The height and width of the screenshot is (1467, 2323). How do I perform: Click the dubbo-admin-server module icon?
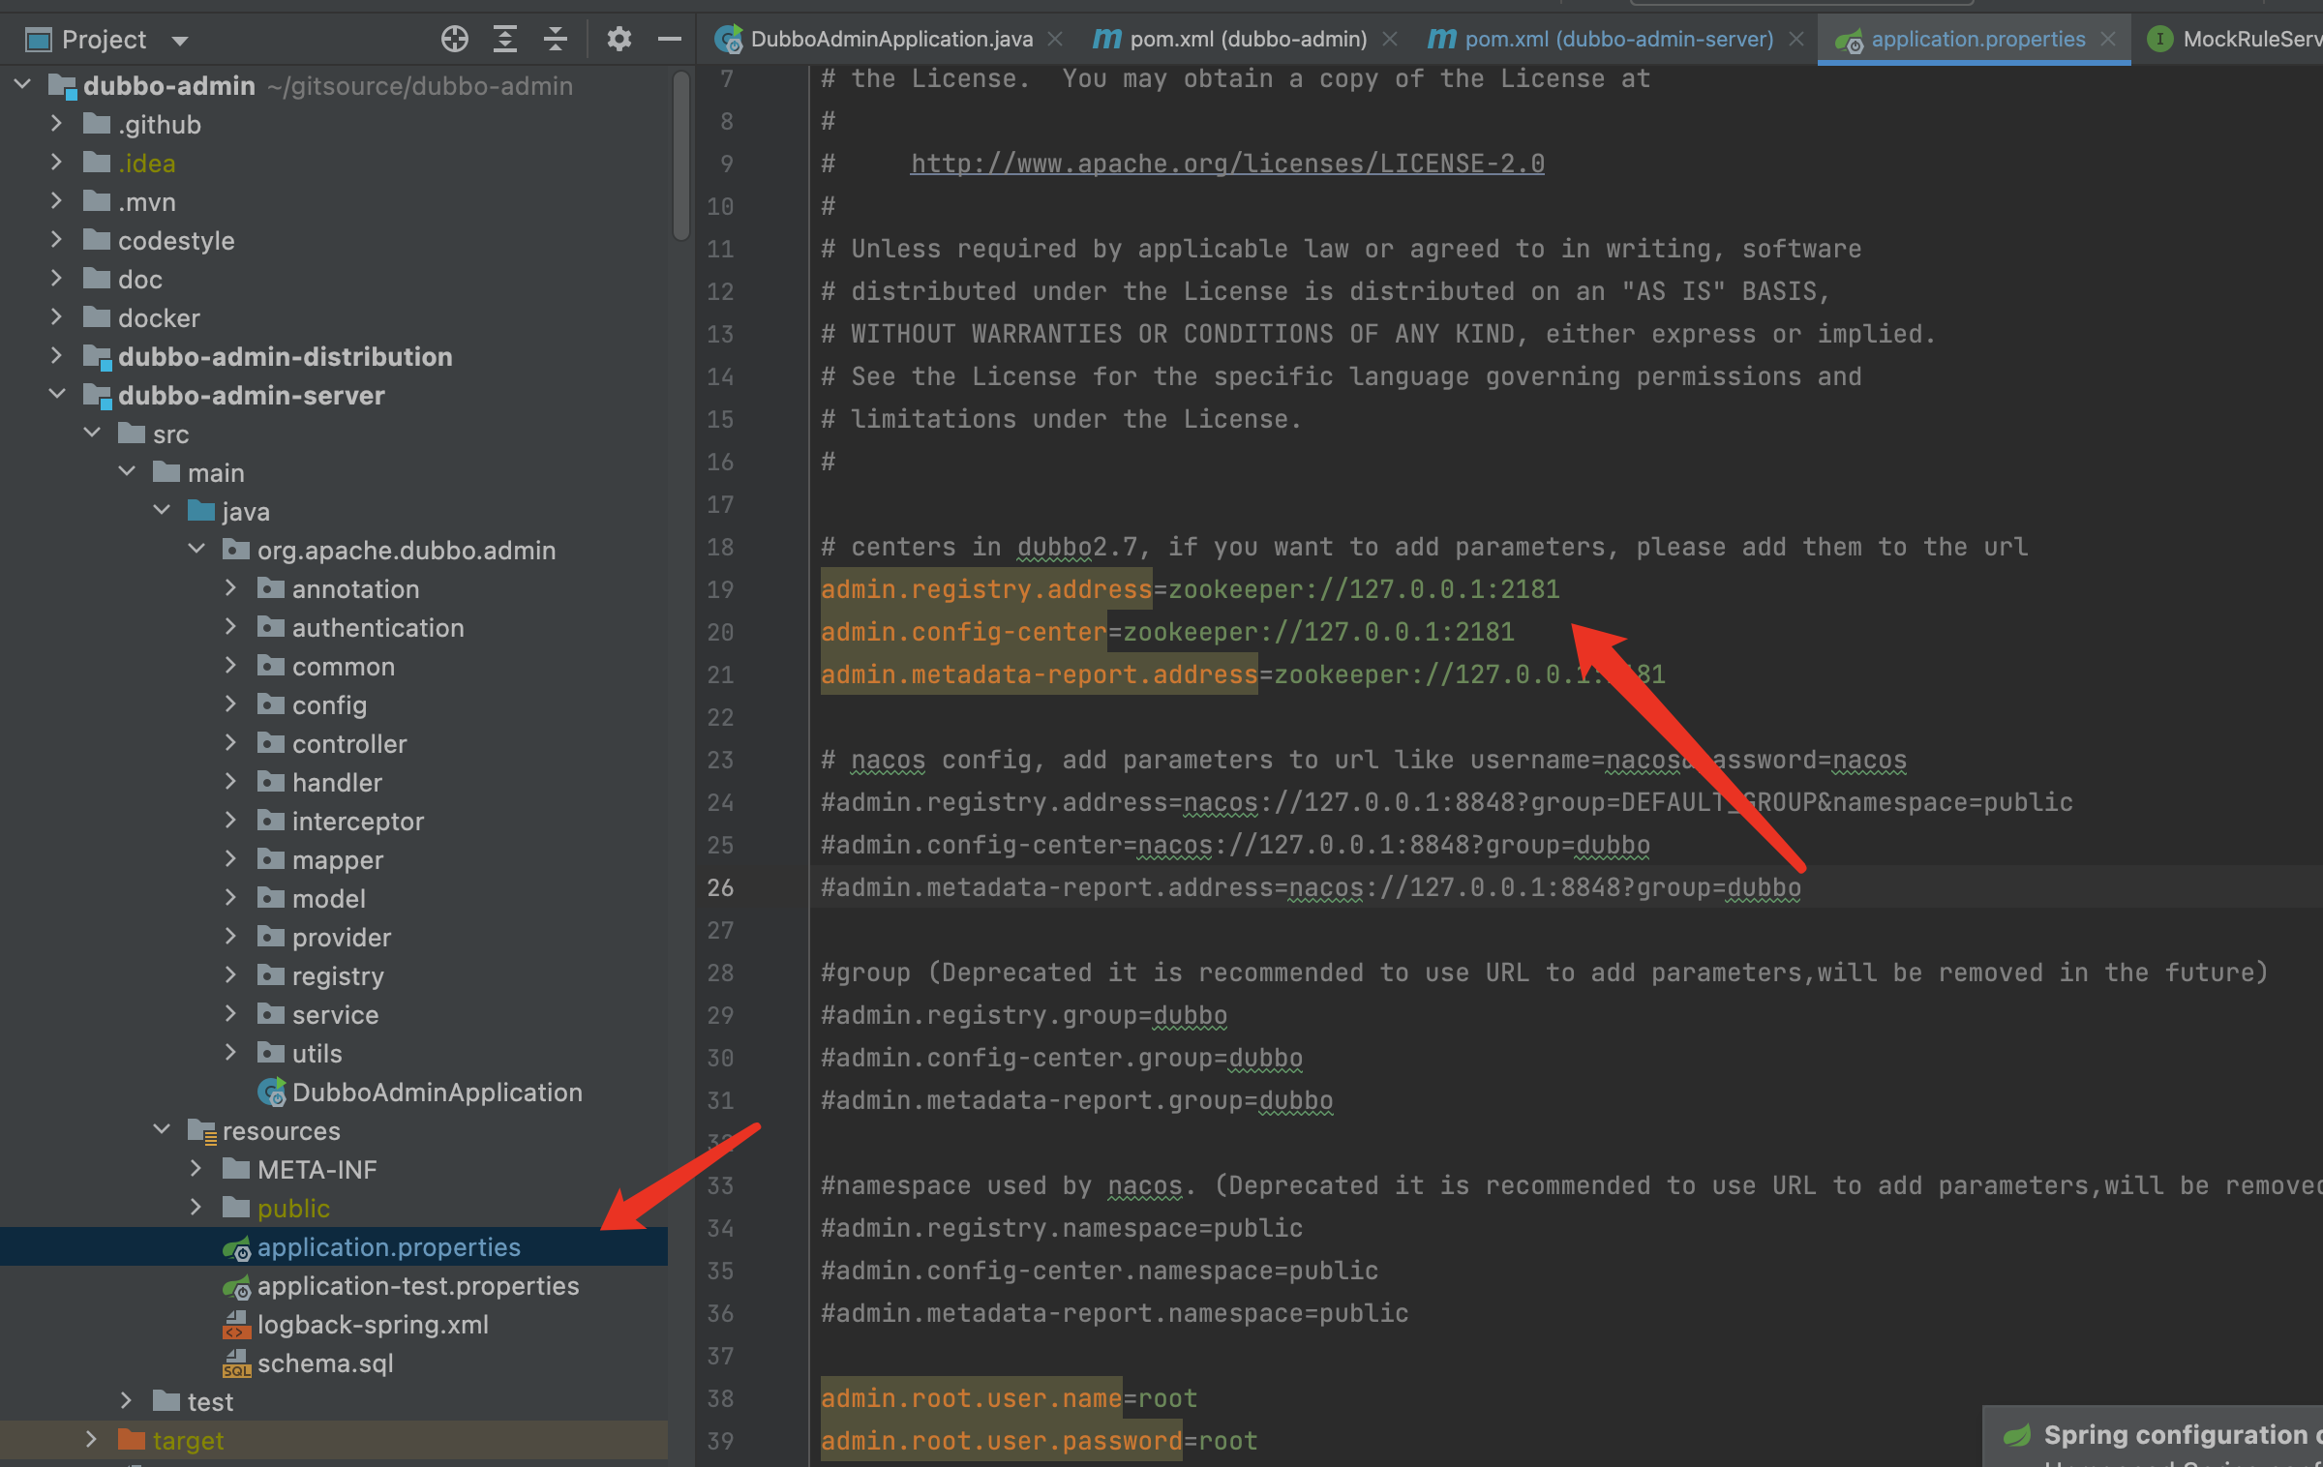(x=98, y=396)
